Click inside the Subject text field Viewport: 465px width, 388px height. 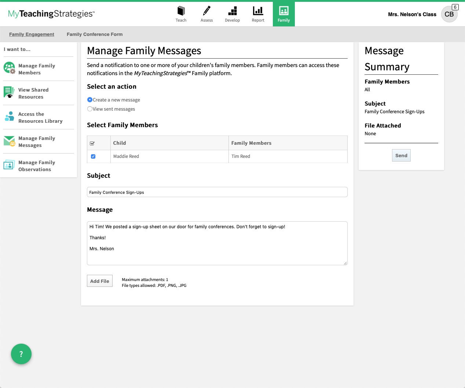[x=217, y=192]
